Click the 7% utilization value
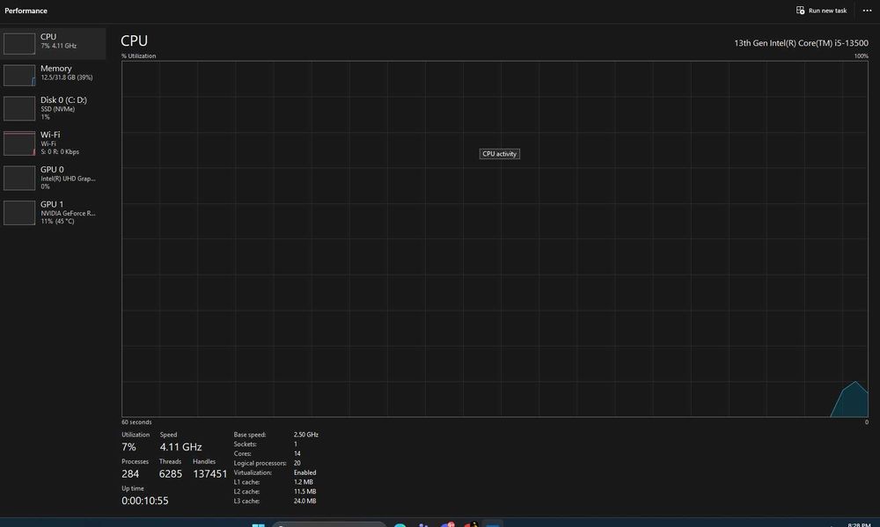Viewport: 880px width, 527px height. 128,447
